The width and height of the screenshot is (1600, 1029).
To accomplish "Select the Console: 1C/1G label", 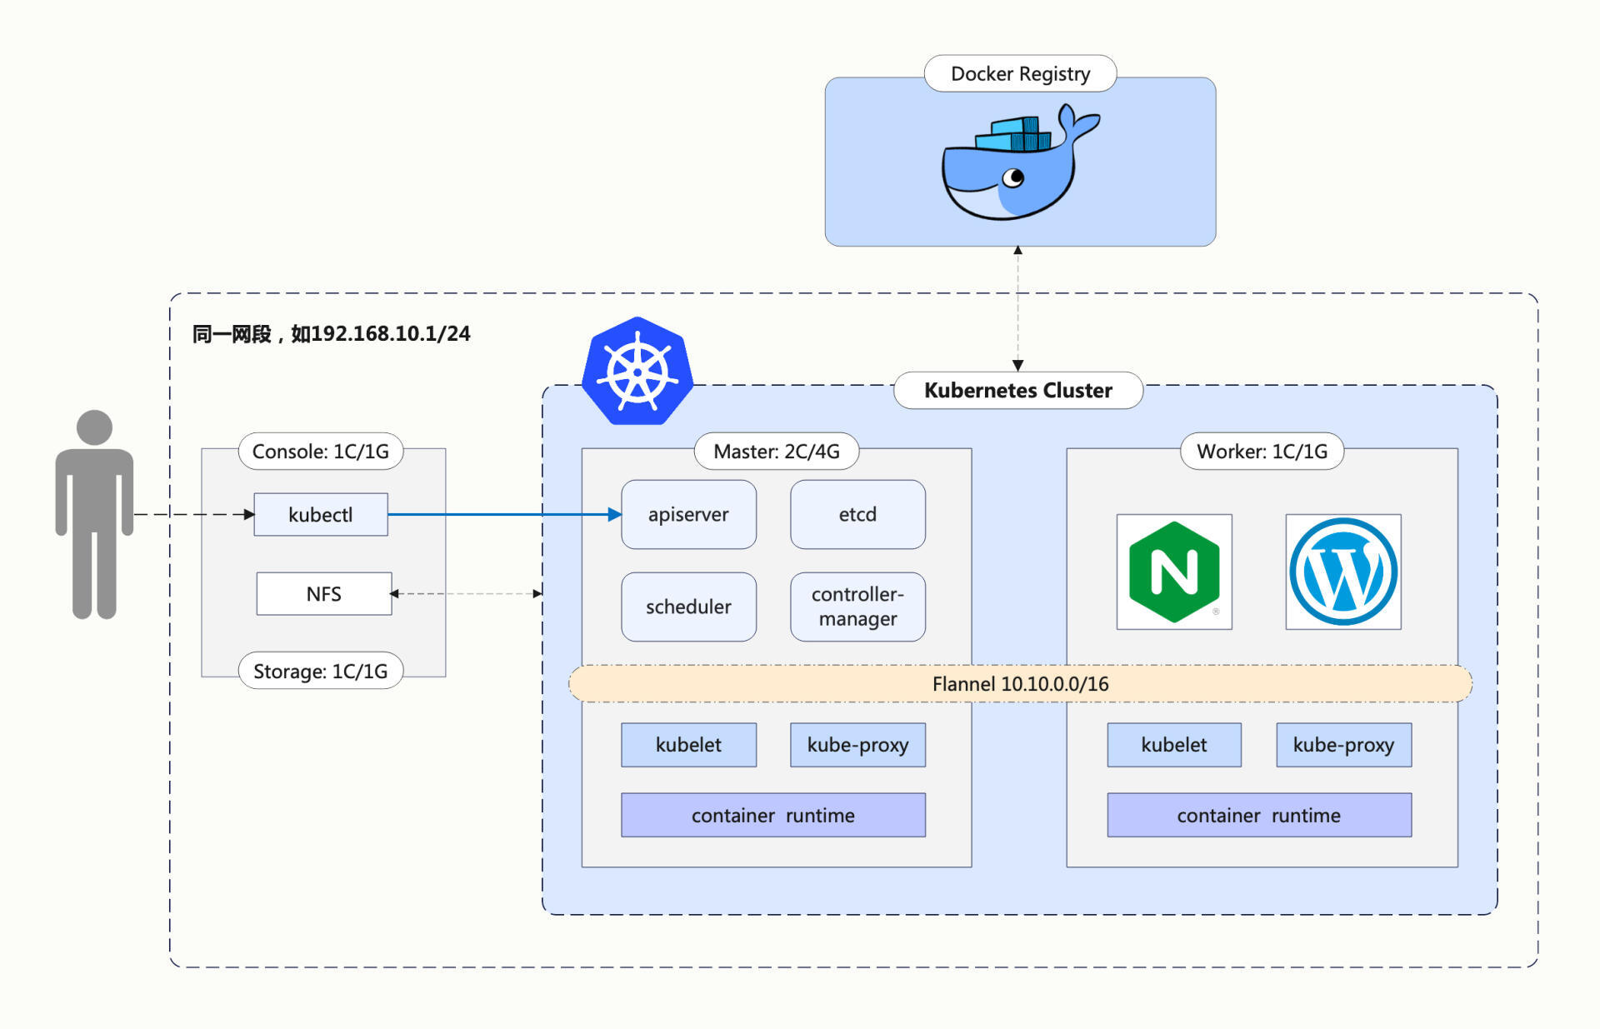I will 321,451.
